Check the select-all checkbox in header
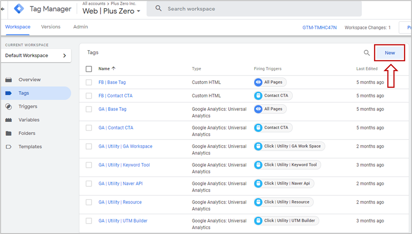The image size is (412, 234). 89,69
